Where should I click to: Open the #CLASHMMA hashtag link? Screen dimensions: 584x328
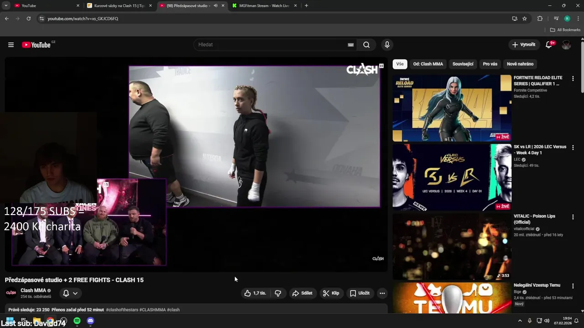[x=152, y=310]
